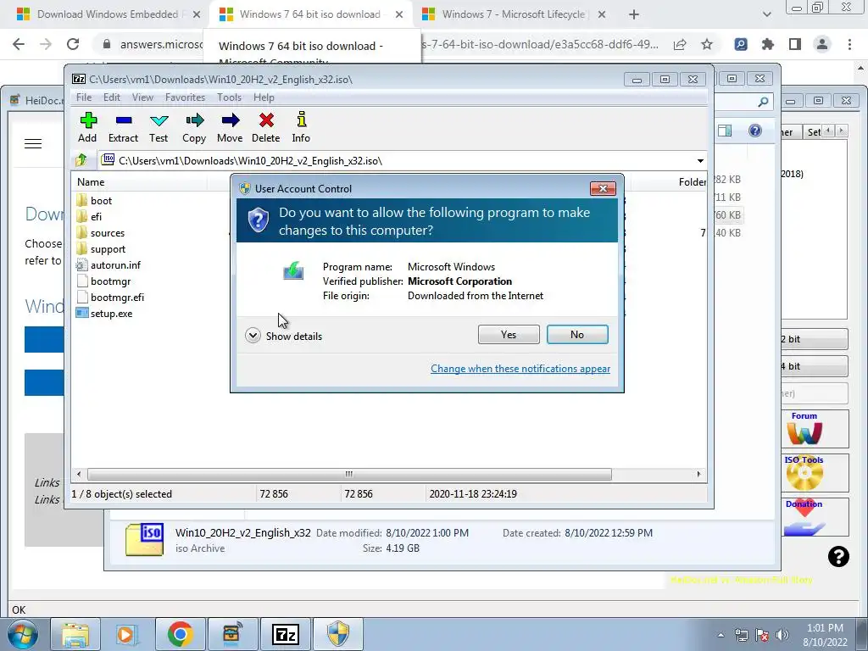
Task: Click the black question mark help icon
Action: [x=838, y=556]
